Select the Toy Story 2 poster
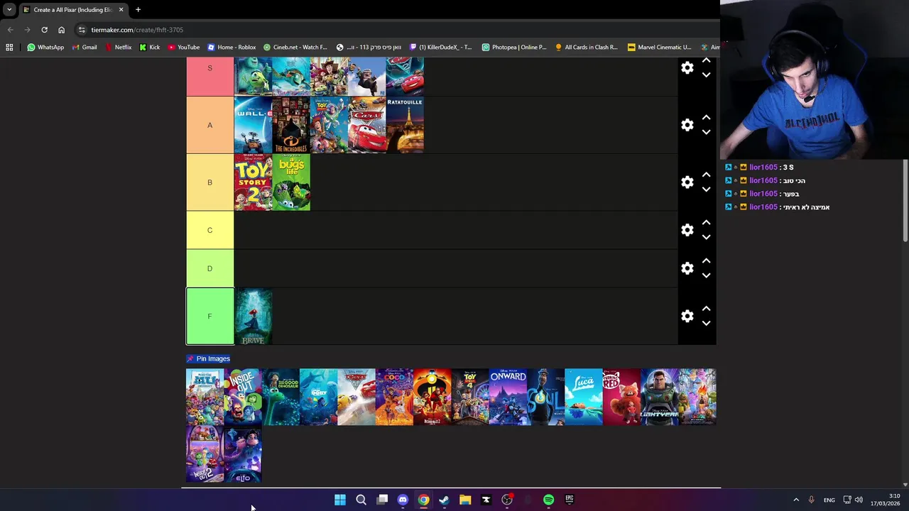Screen dimensions: 909x511 point(253,182)
